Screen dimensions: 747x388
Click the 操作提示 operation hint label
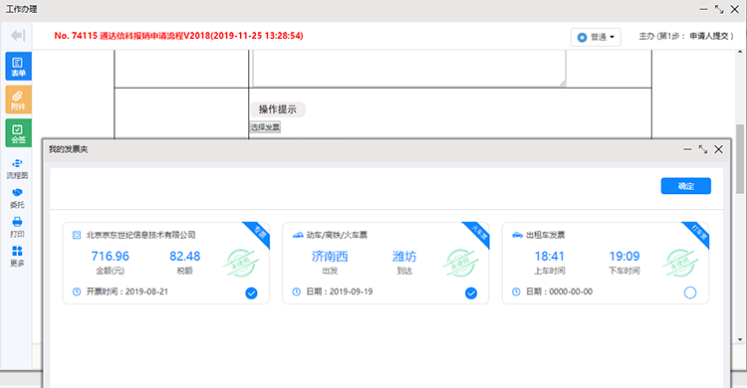[x=278, y=109]
